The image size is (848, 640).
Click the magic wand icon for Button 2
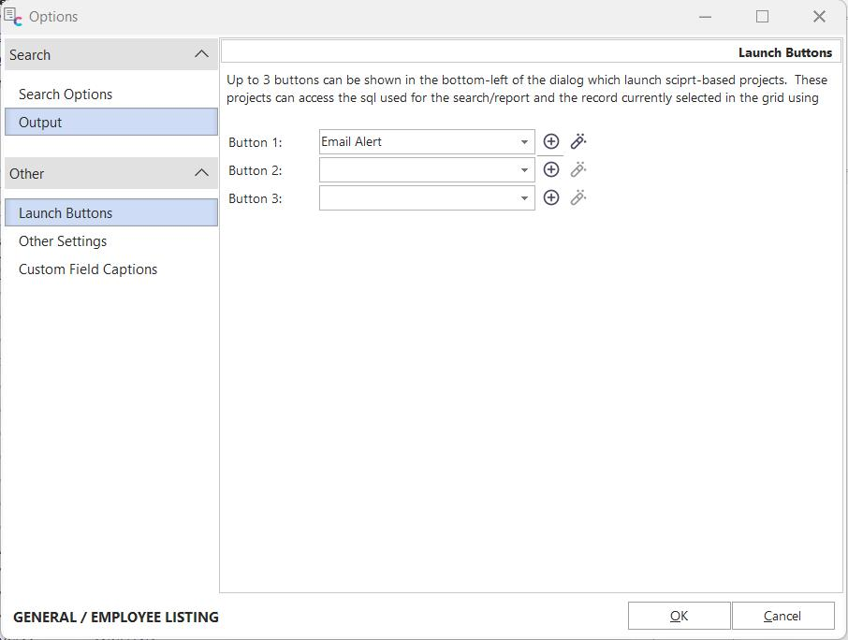click(x=578, y=169)
